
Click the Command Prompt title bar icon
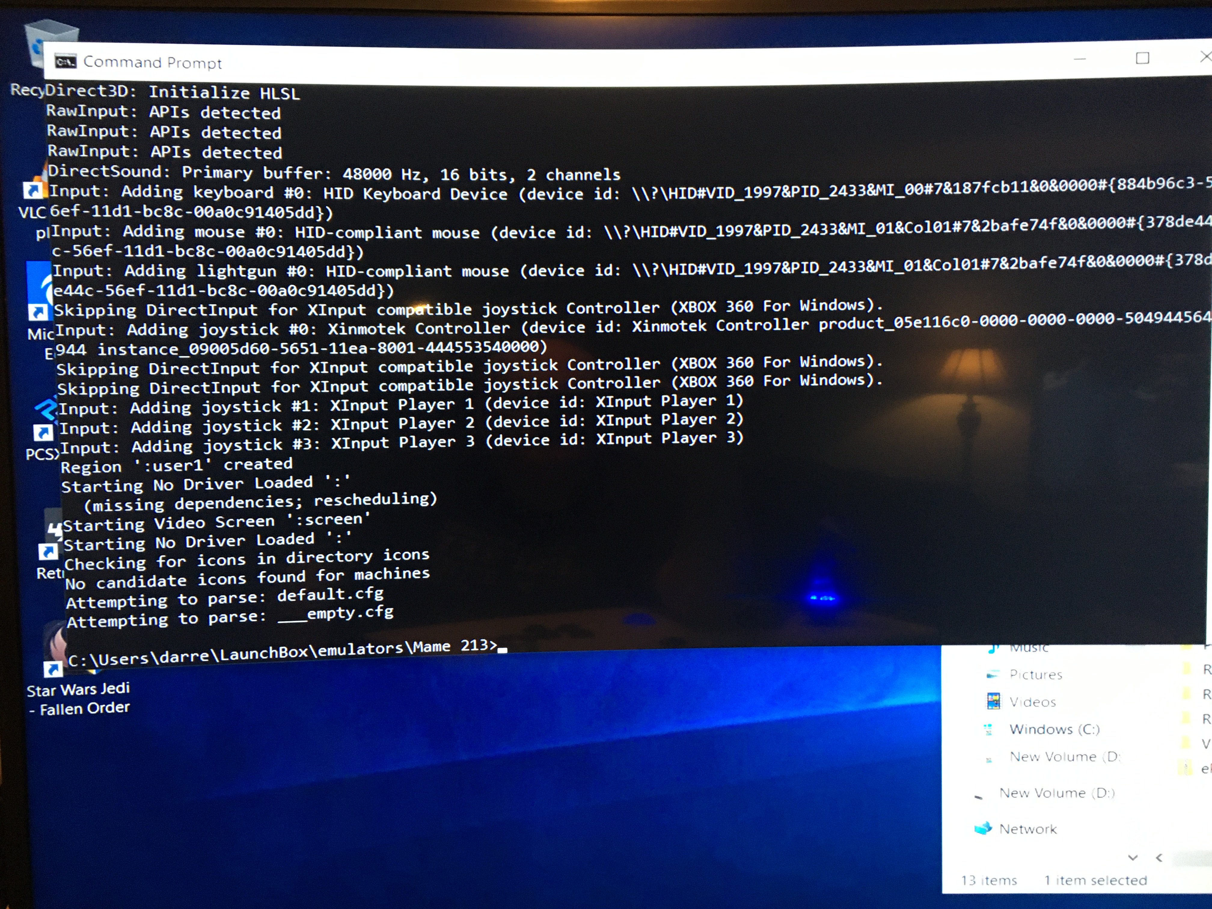65,61
